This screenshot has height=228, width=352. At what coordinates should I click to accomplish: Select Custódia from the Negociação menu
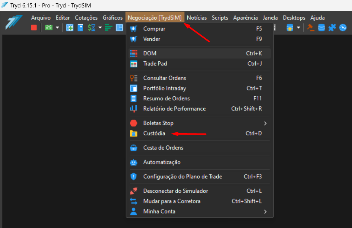[200, 134]
